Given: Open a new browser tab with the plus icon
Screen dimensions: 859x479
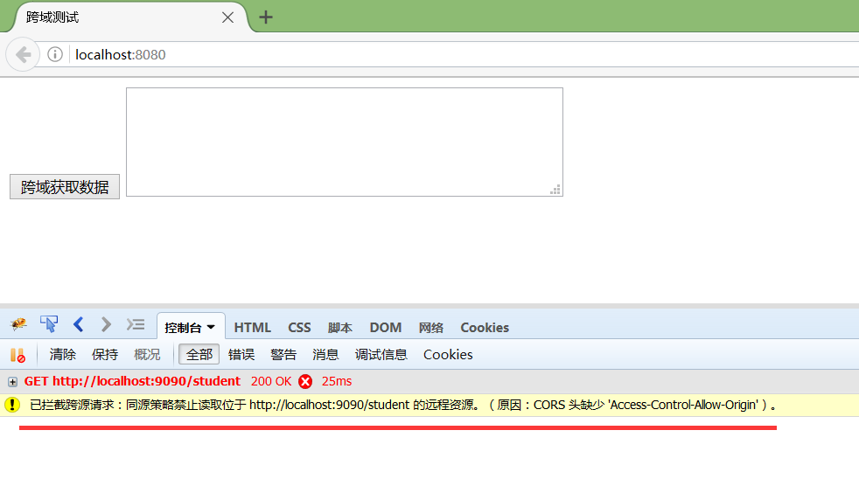Looking at the screenshot, I should pyautogui.click(x=266, y=17).
